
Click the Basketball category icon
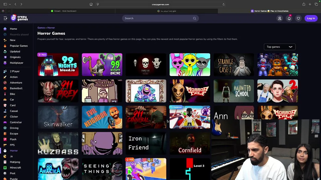tap(5, 88)
